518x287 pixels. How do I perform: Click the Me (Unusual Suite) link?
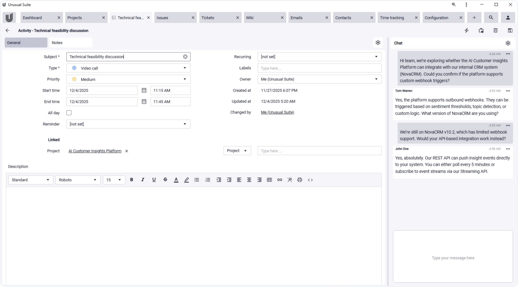pos(277,112)
